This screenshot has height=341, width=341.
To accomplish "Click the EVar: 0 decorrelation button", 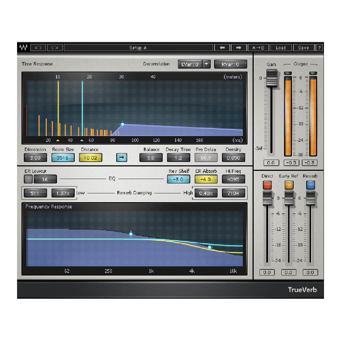I will [x=190, y=64].
